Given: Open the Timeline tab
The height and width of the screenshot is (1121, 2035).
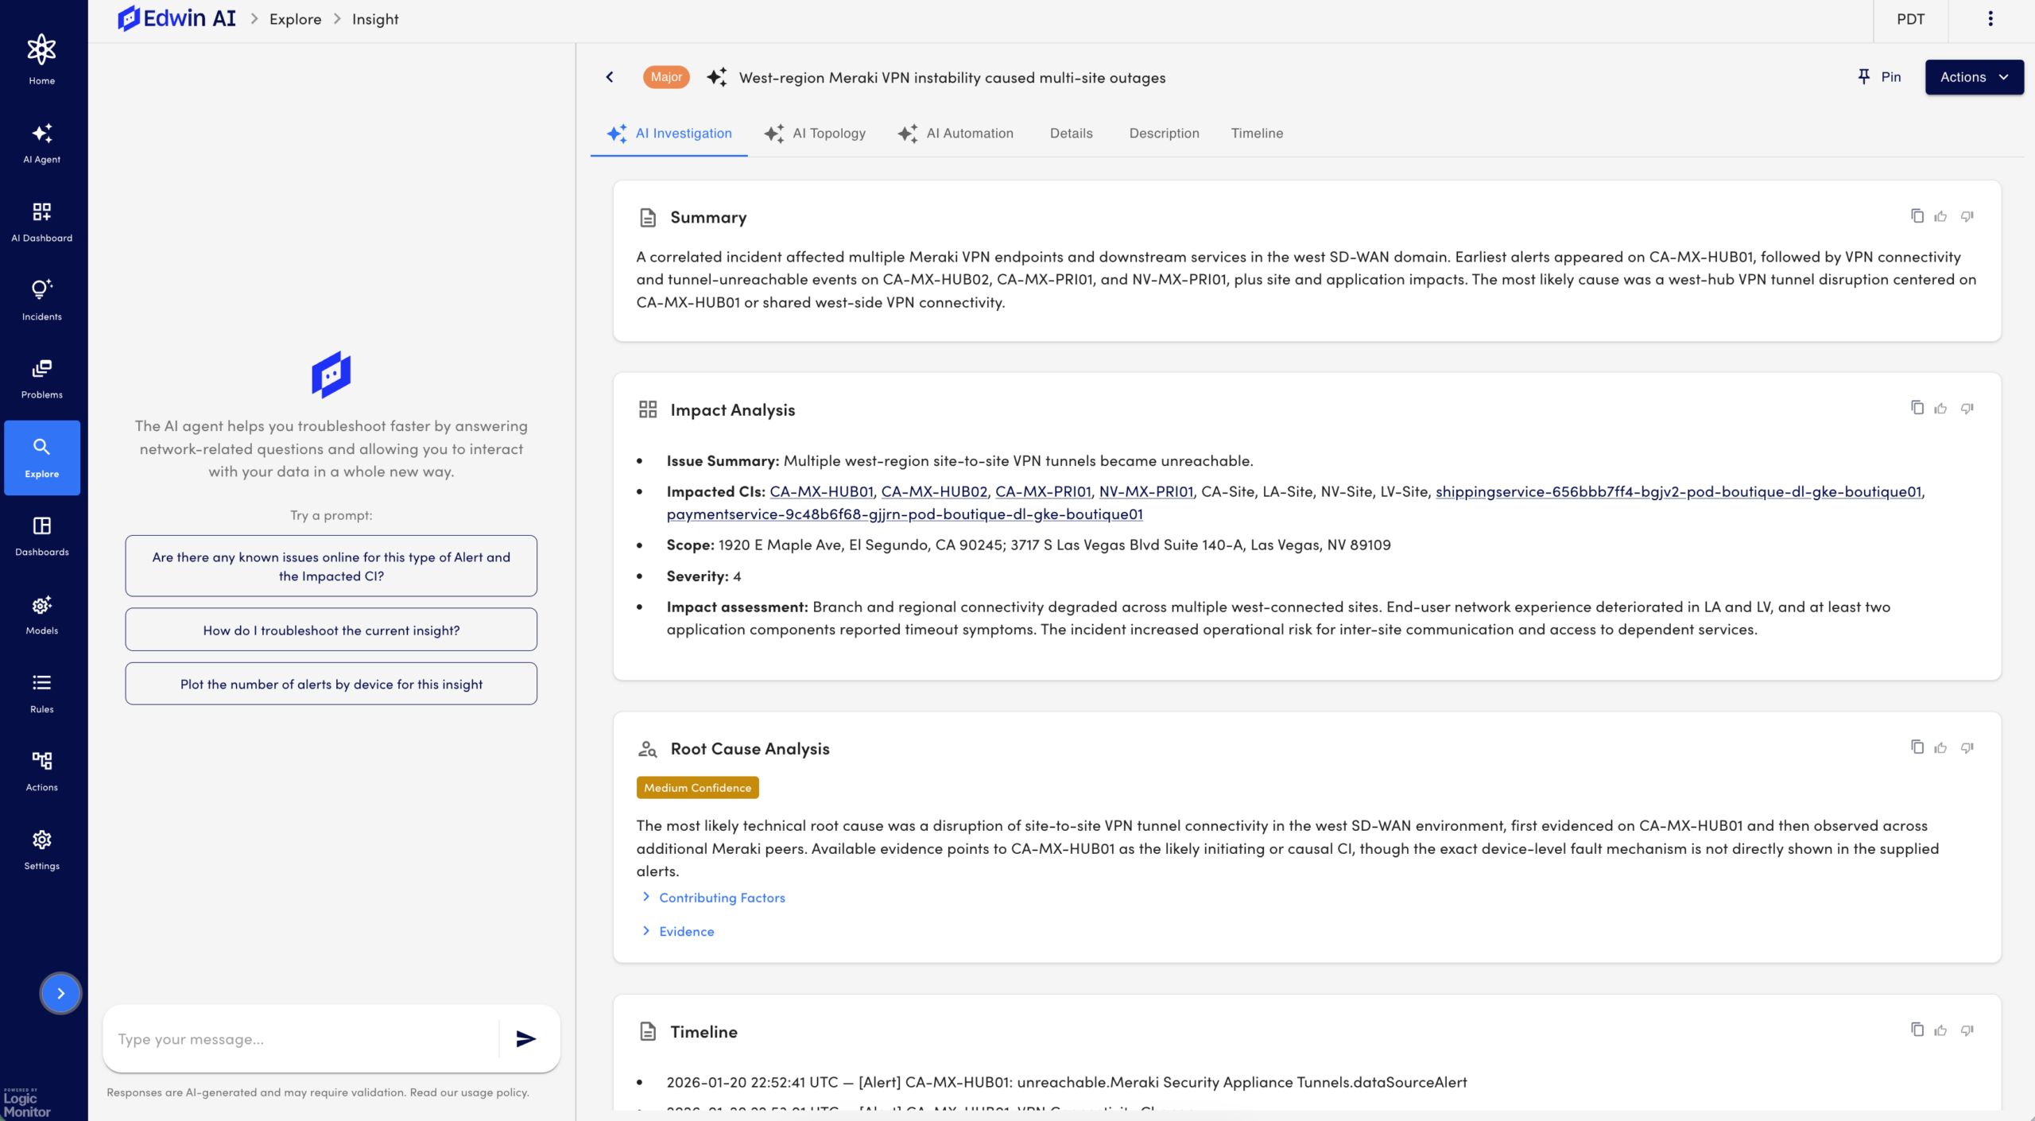Looking at the screenshot, I should coord(1257,134).
